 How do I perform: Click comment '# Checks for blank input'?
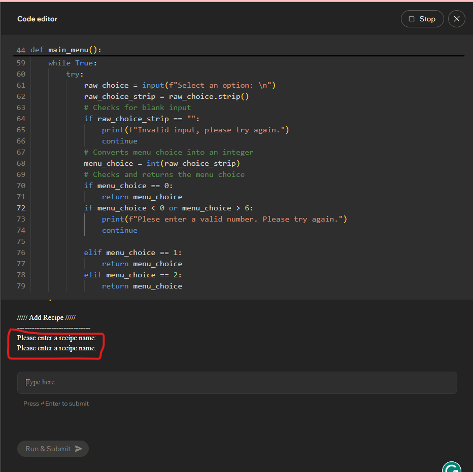[137, 107]
